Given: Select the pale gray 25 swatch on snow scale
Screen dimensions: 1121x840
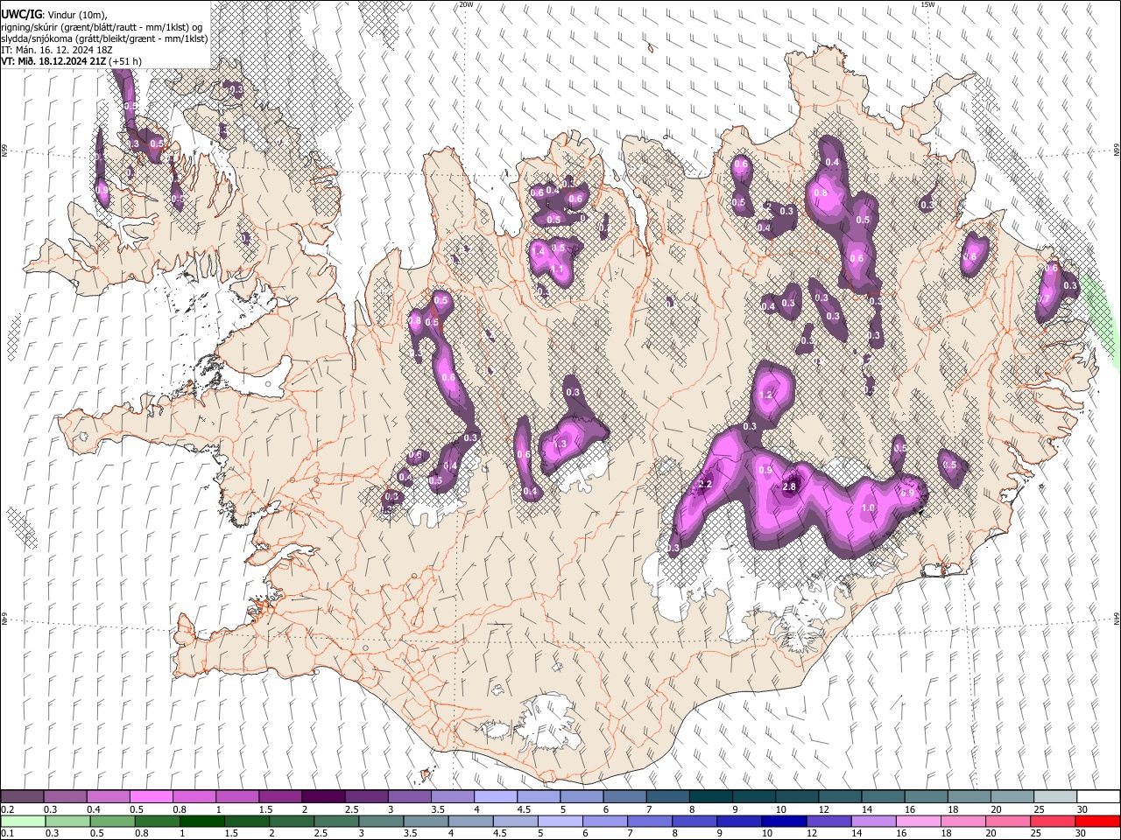Looking at the screenshot, I should [x=1055, y=796].
